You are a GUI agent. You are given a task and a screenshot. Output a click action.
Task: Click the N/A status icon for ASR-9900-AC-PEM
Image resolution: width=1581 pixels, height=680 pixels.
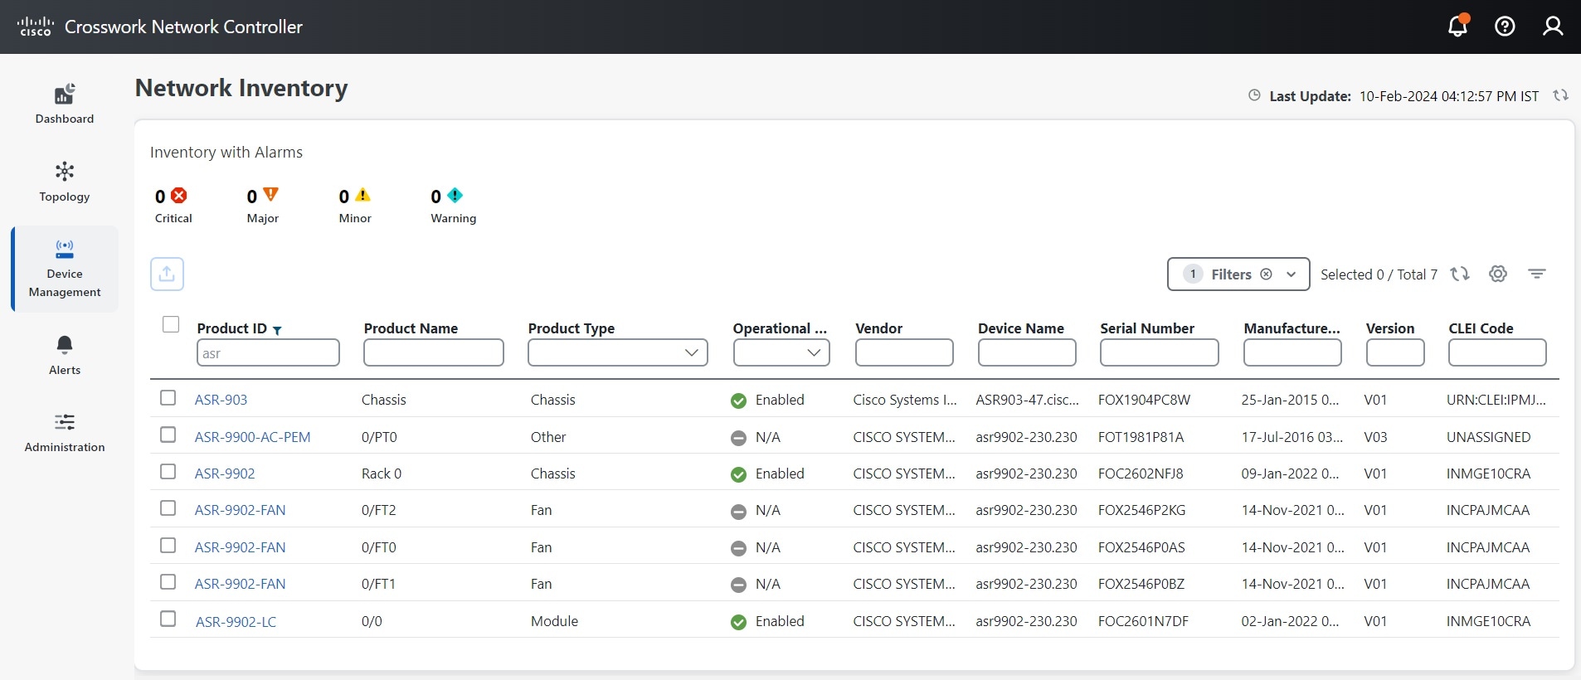click(x=738, y=438)
